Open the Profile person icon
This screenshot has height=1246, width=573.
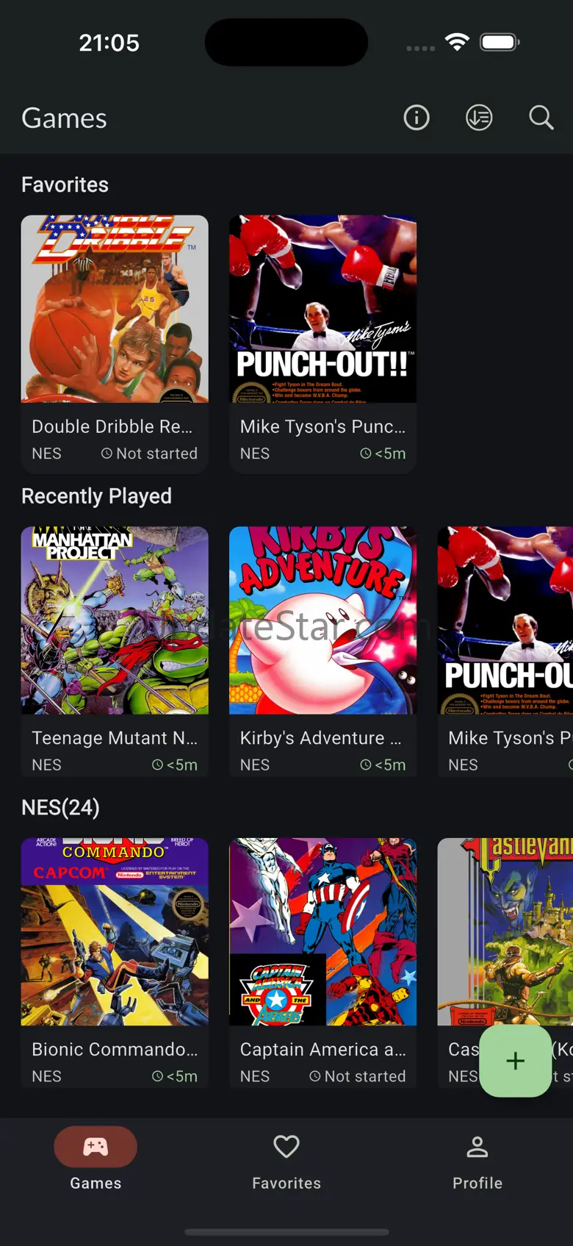pos(478,1147)
